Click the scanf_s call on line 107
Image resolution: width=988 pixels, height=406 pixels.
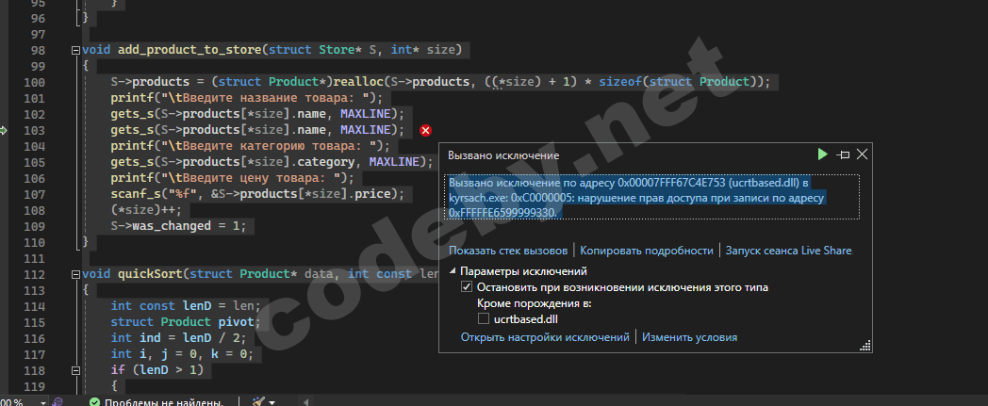point(257,194)
